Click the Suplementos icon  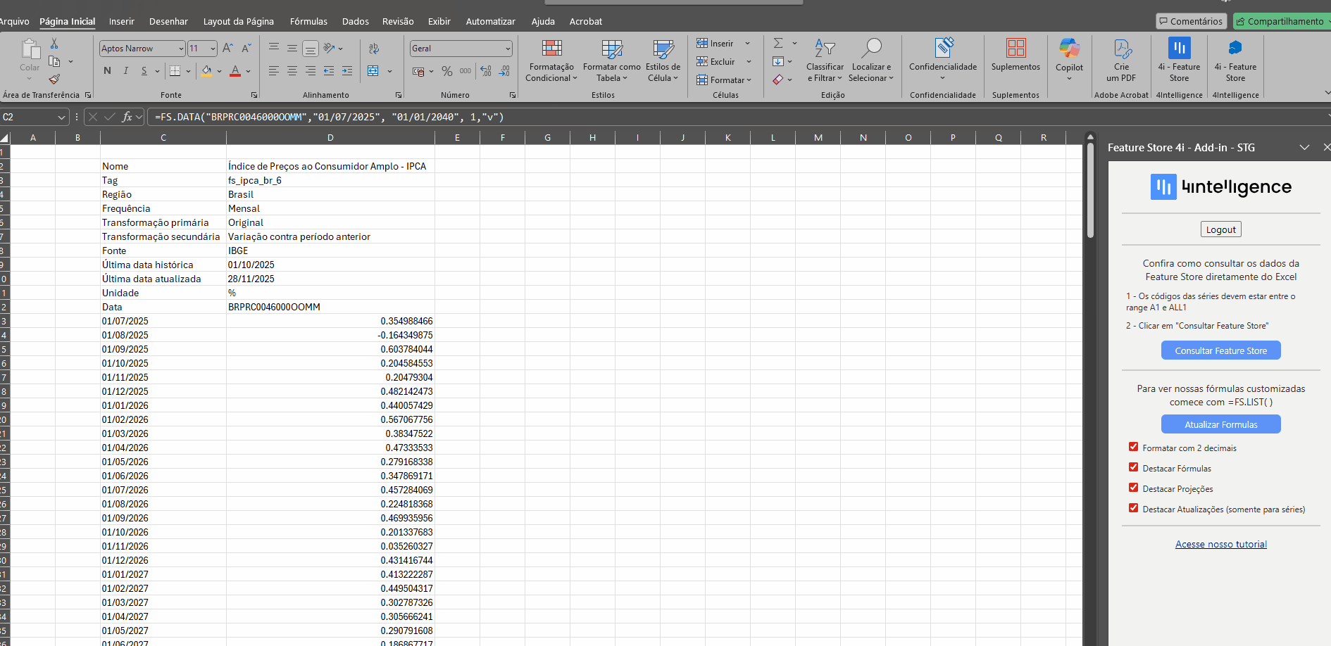pyautogui.click(x=1016, y=49)
